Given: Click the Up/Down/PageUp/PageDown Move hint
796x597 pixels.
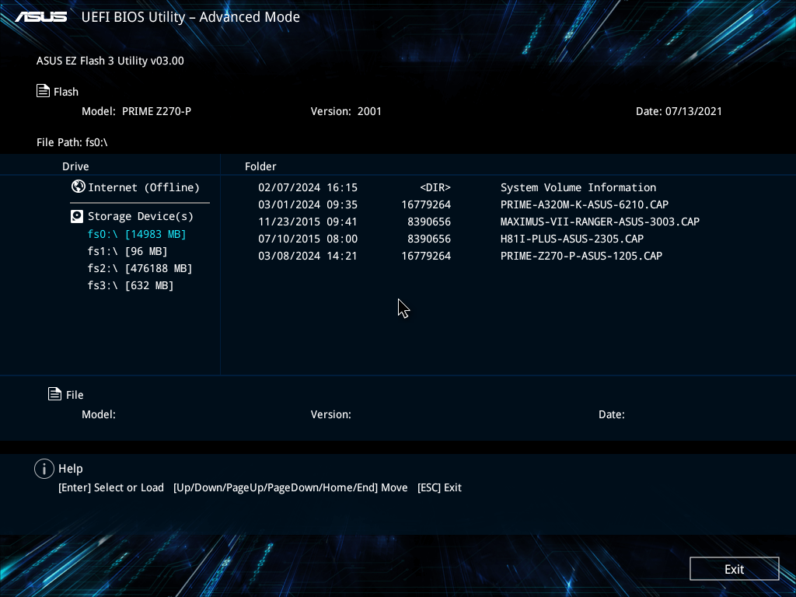Looking at the screenshot, I should 291,487.
